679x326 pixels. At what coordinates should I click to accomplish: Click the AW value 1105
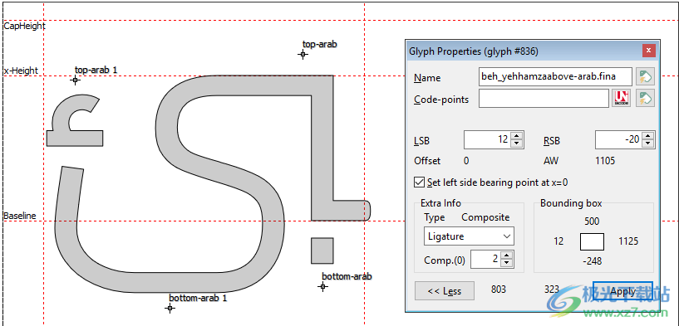pos(605,161)
